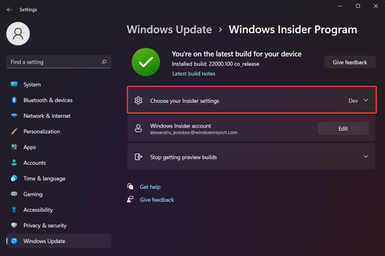Image resolution: width=385 pixels, height=256 pixels.
Task: Open the Latest build notes link
Action: click(x=194, y=74)
